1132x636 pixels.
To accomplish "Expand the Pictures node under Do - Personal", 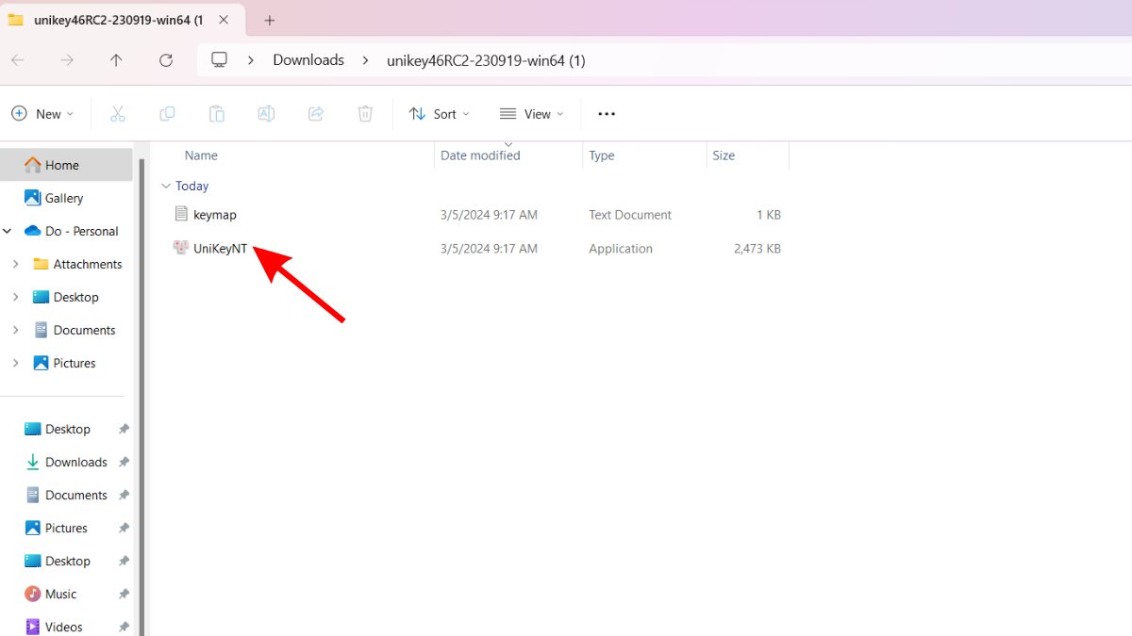I will coord(15,363).
